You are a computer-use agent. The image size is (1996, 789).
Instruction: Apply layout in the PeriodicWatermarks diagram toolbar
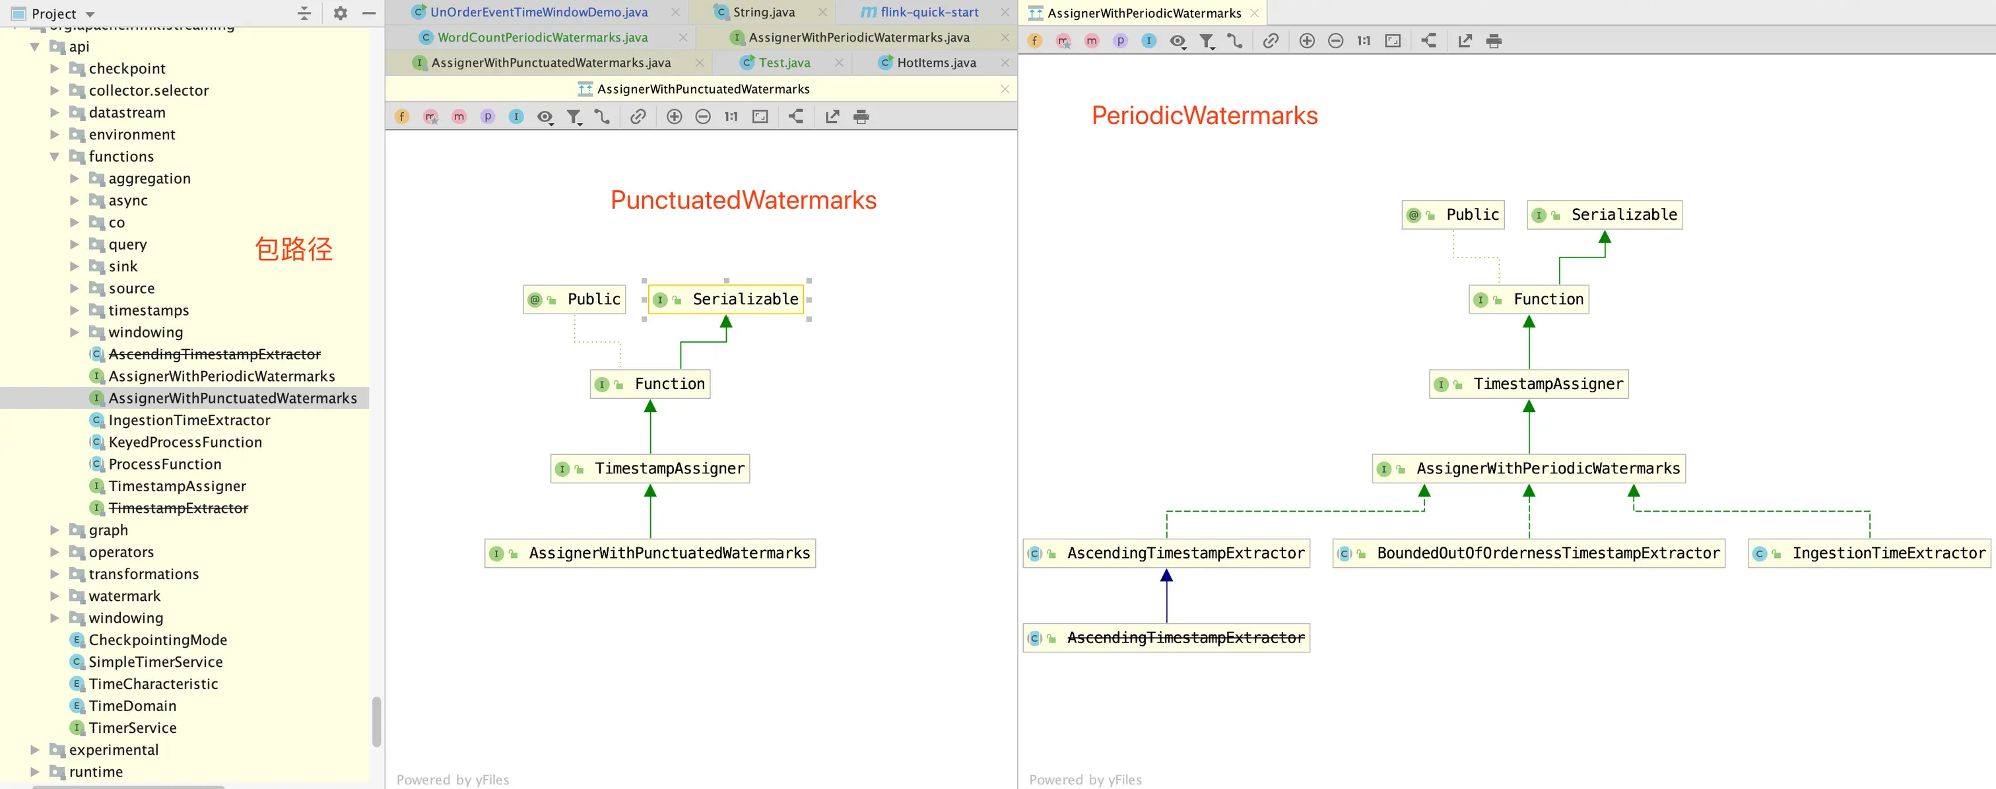[x=1428, y=41]
